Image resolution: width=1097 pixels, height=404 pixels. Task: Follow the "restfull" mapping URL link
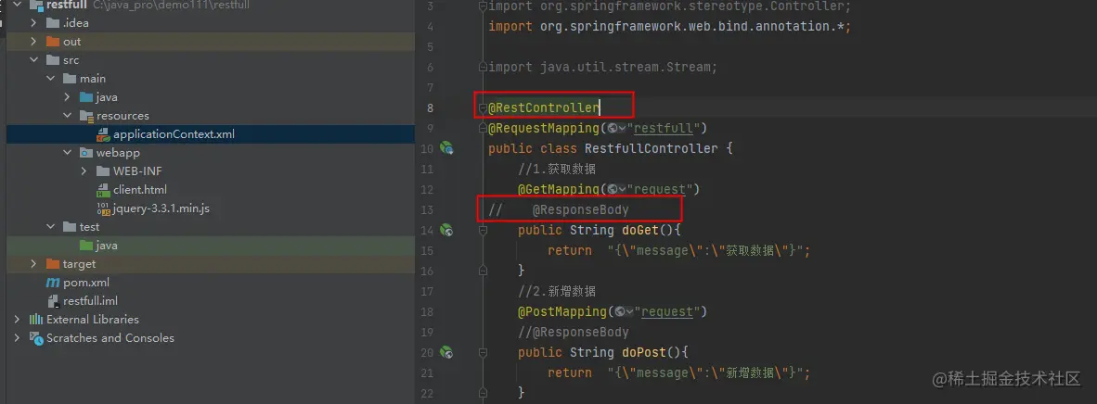(664, 128)
